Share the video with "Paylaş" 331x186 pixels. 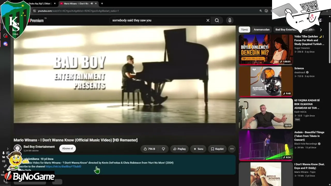coord(179,149)
